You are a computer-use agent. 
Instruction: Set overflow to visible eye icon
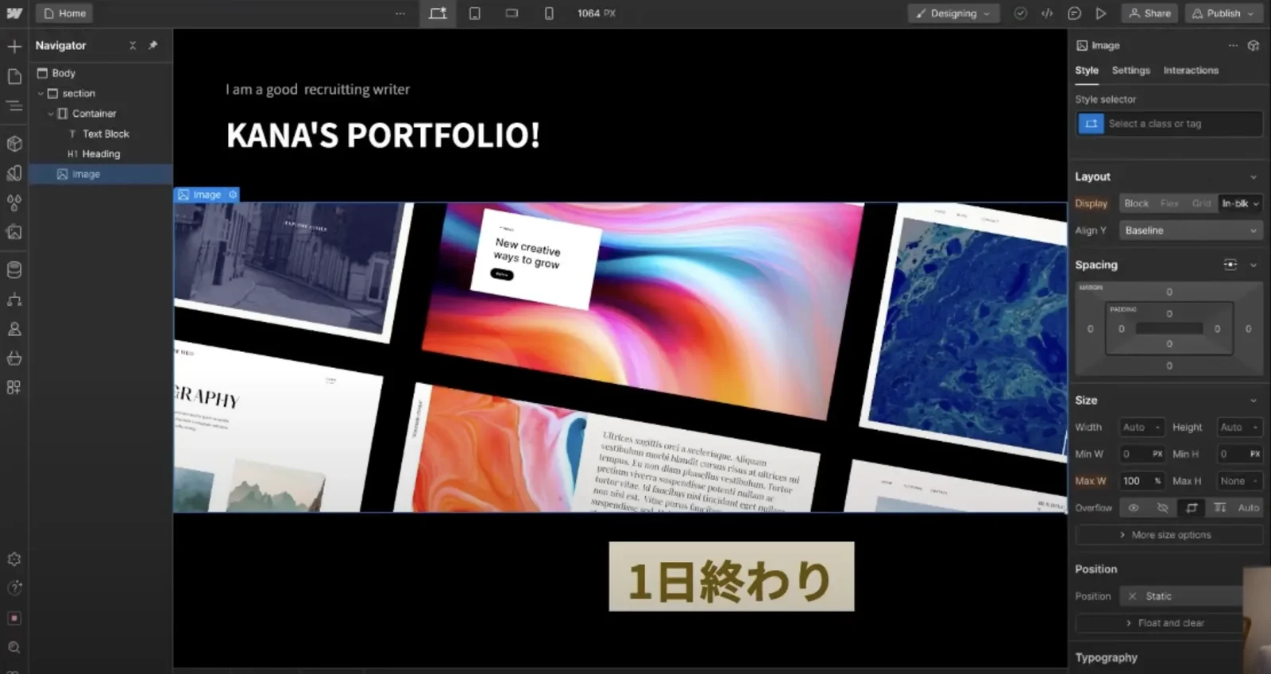[1134, 507]
